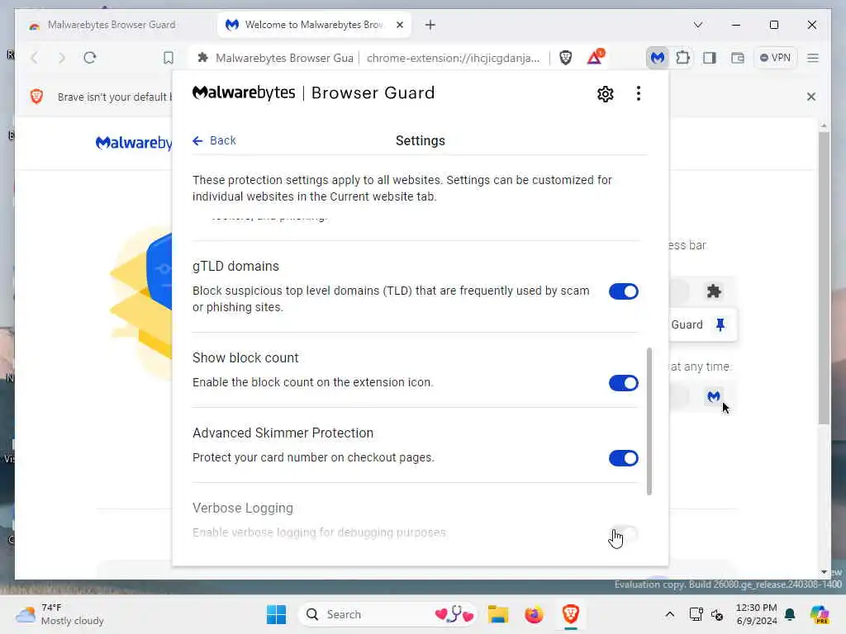Open the Windows Start menu
The width and height of the screenshot is (846, 634).
(x=276, y=614)
